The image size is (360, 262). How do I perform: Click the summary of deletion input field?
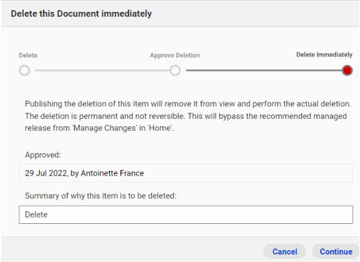(186, 214)
